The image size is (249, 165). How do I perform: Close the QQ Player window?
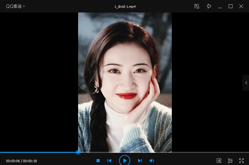coord(241,6)
